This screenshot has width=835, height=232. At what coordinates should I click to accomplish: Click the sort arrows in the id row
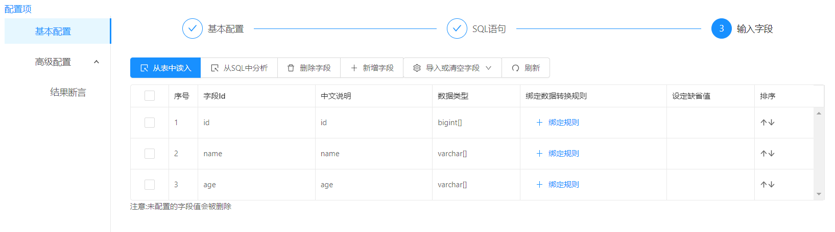[767, 122]
